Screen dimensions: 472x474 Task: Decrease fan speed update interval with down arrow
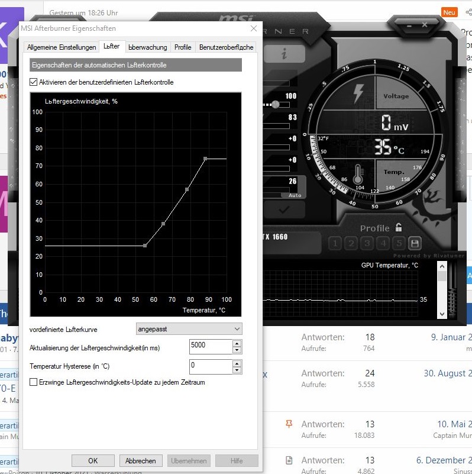237,350
